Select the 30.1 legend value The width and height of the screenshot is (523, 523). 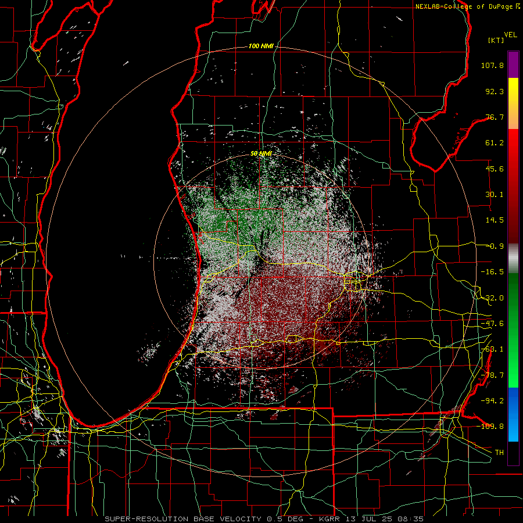click(x=495, y=195)
